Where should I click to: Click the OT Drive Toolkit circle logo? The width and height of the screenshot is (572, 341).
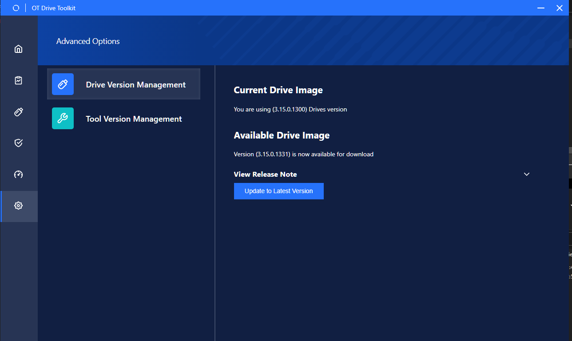16,8
